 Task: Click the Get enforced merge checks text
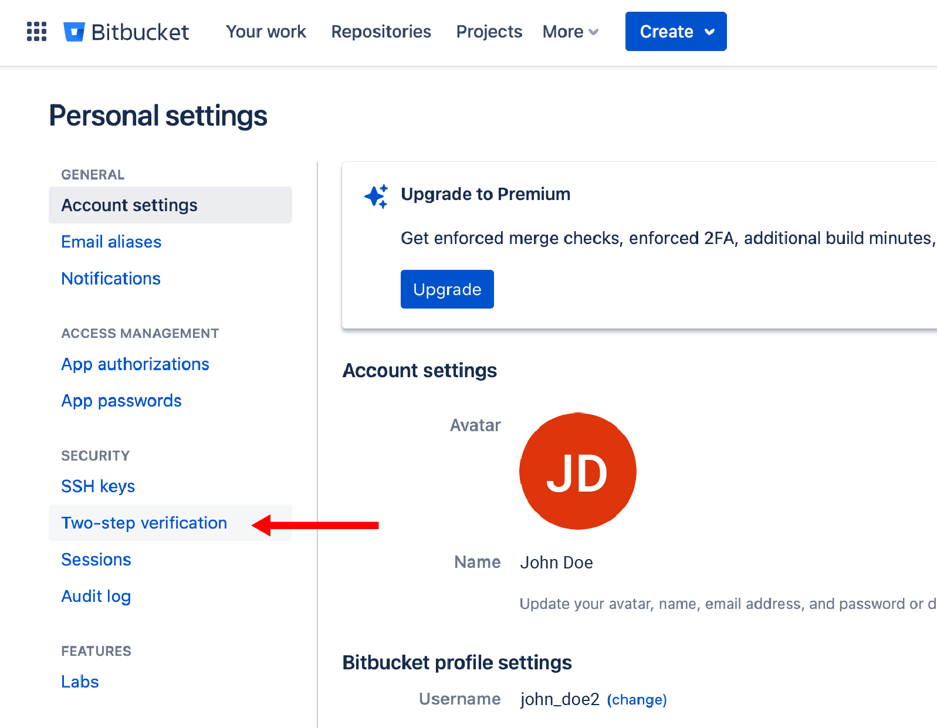[668, 238]
